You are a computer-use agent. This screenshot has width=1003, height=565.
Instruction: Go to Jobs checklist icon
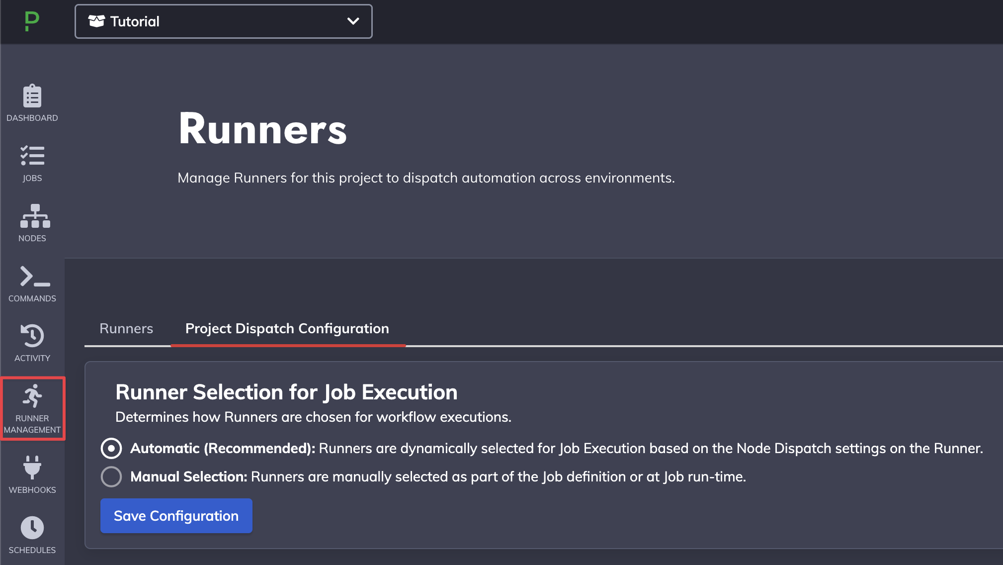[32, 156]
